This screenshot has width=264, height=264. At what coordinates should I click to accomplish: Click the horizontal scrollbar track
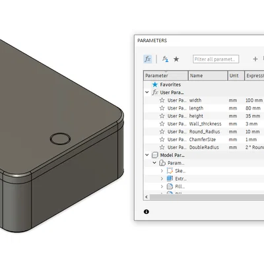click(207, 197)
